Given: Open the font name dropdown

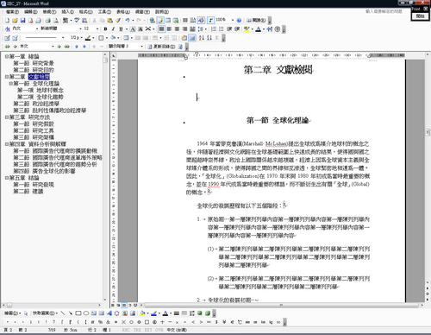Looking at the screenshot, I should (80, 28).
